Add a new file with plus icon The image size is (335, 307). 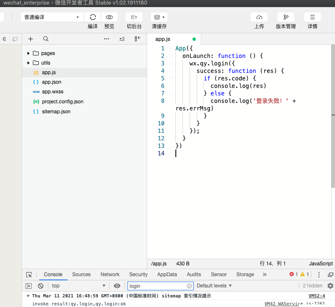click(30, 39)
